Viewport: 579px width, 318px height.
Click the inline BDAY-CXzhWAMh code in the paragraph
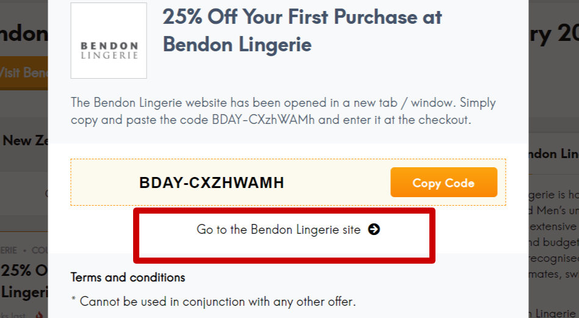(264, 120)
